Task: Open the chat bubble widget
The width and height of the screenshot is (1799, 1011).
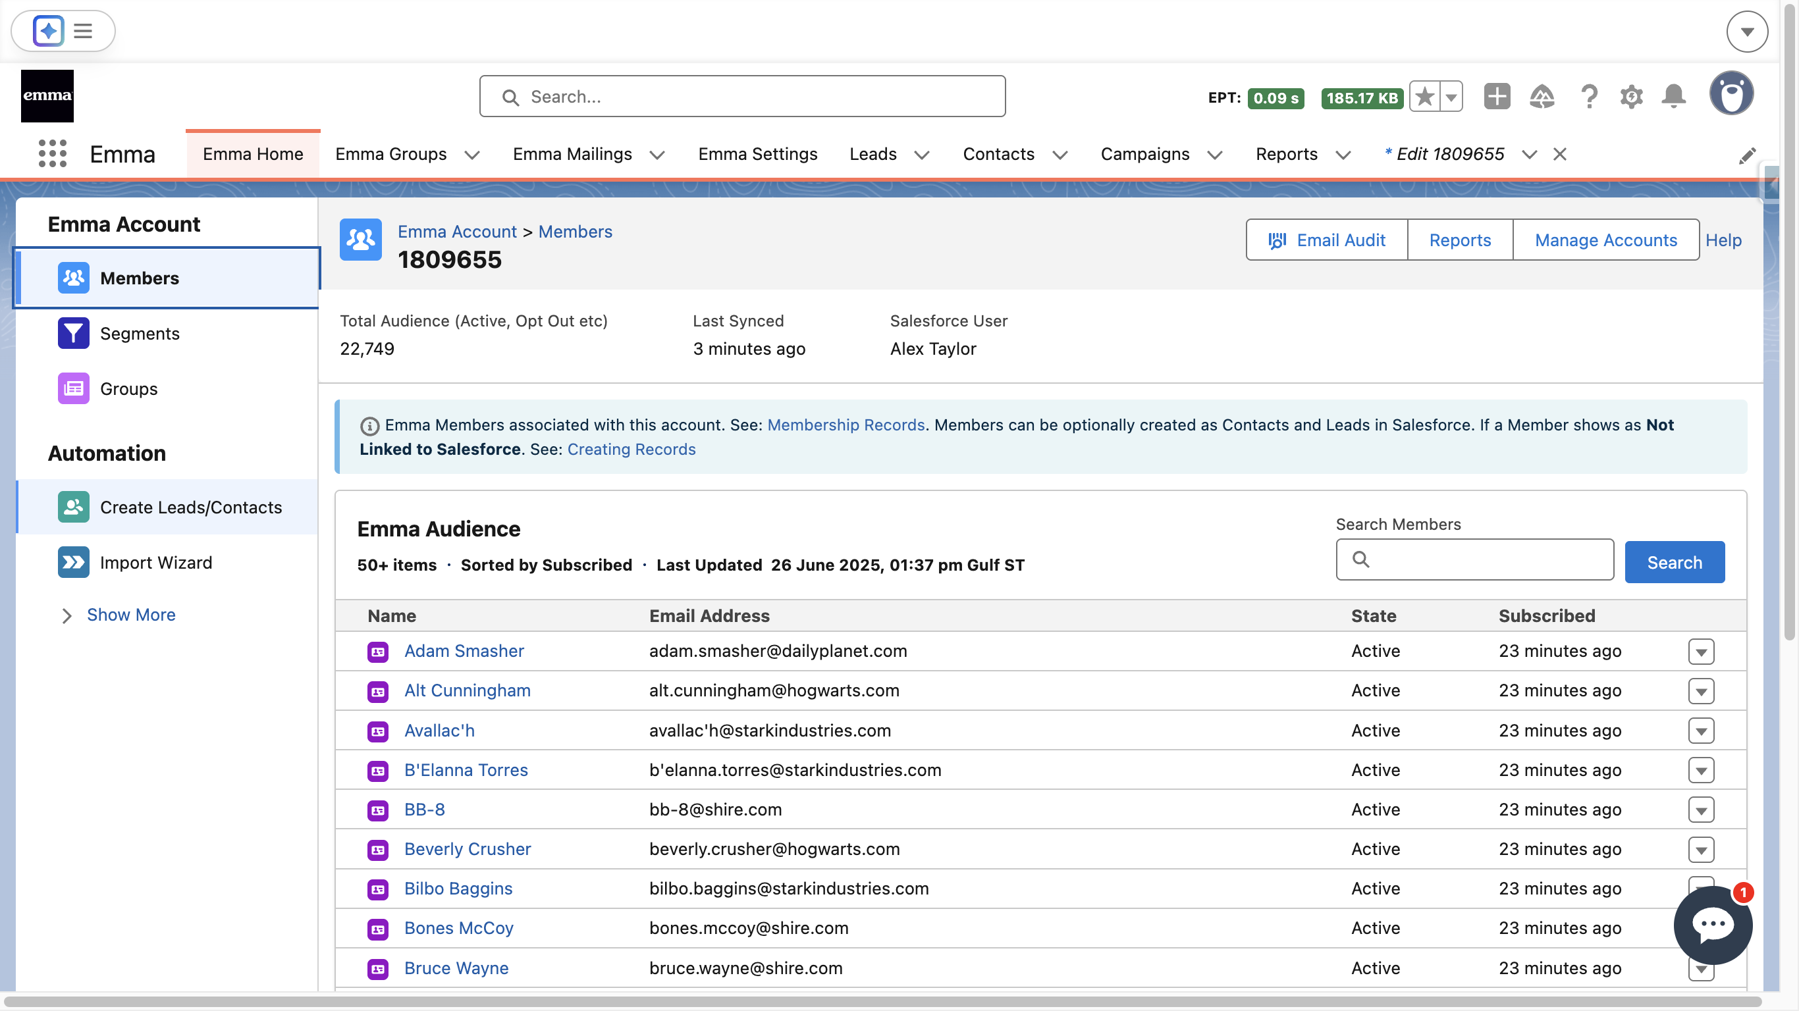Action: tap(1712, 925)
